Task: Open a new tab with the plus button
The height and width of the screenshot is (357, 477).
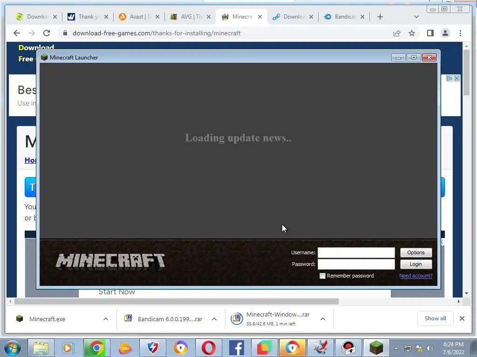Action: click(380, 17)
